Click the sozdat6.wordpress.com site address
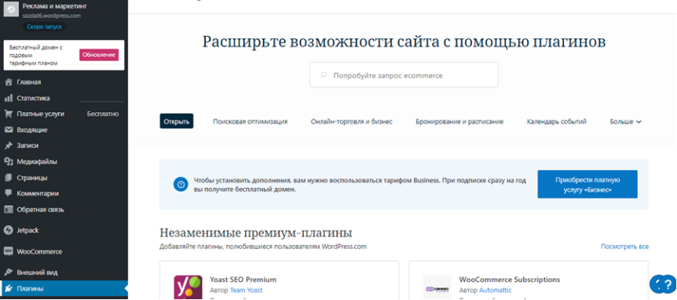677x300 pixels. [52, 16]
